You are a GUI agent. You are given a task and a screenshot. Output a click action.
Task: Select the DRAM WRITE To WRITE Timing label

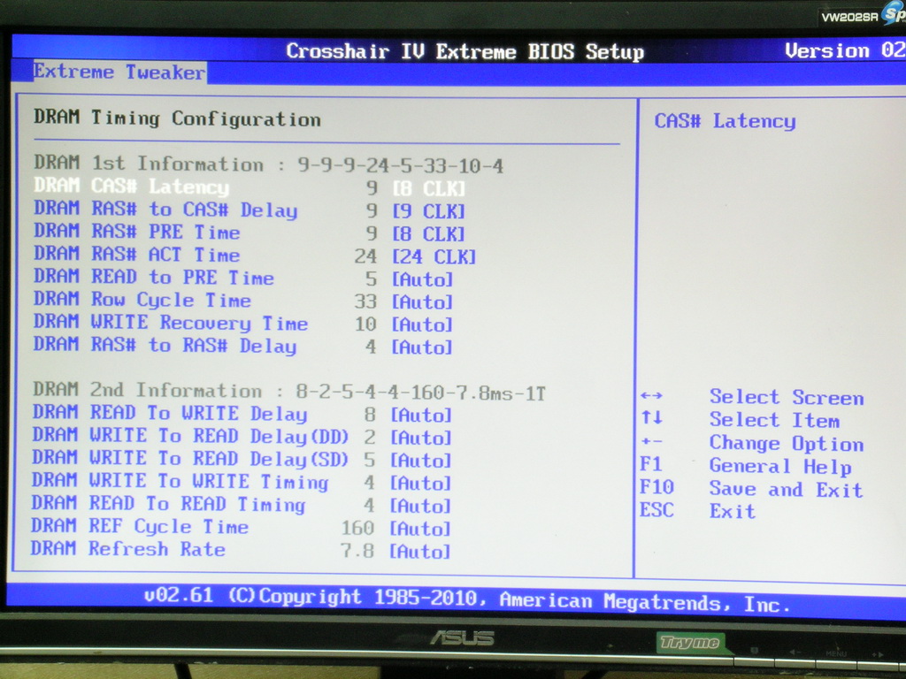[x=180, y=481]
